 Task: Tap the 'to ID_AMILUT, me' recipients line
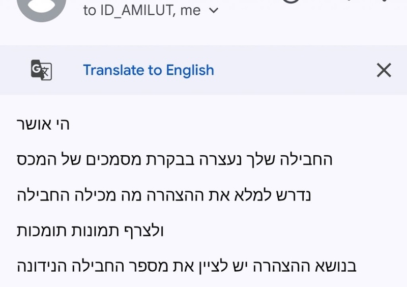[x=151, y=11]
